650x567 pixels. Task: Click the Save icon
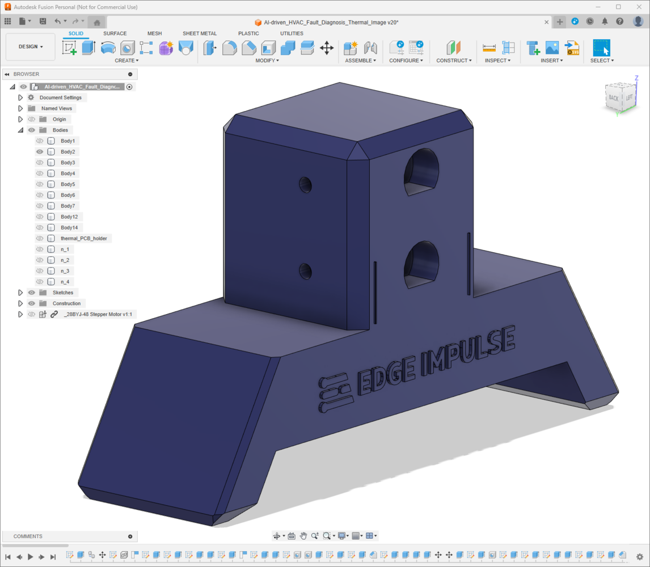click(43, 22)
